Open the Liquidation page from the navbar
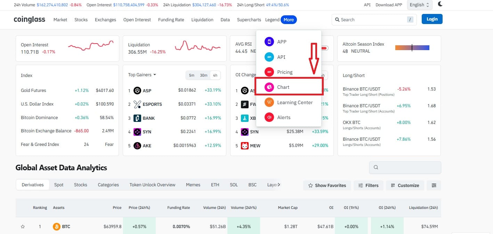 tap(202, 20)
